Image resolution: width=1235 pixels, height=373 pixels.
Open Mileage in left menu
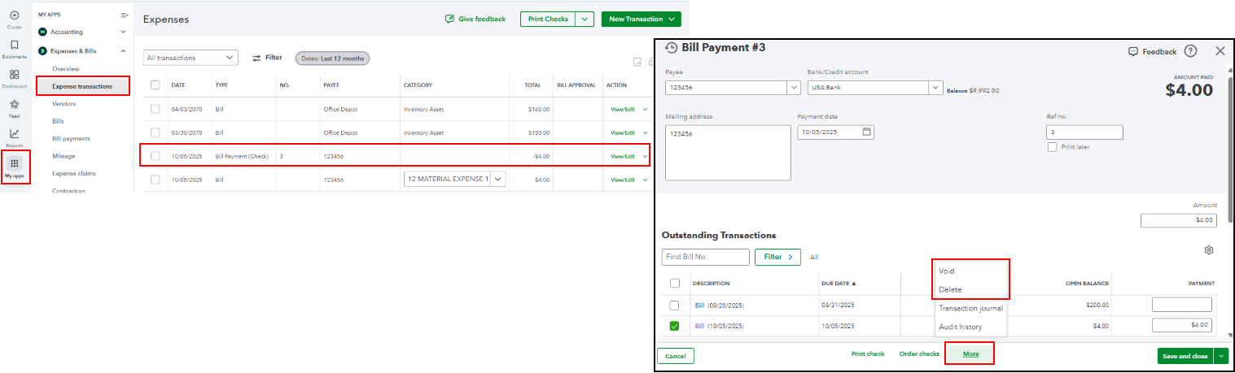[x=64, y=156]
